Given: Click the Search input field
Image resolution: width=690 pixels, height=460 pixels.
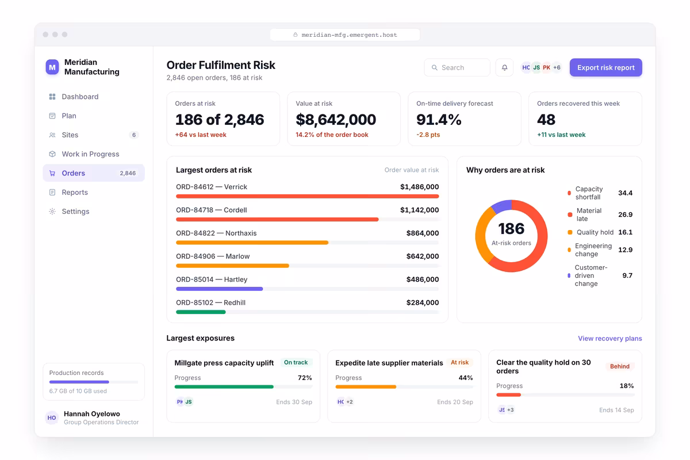Looking at the screenshot, I should (457, 68).
